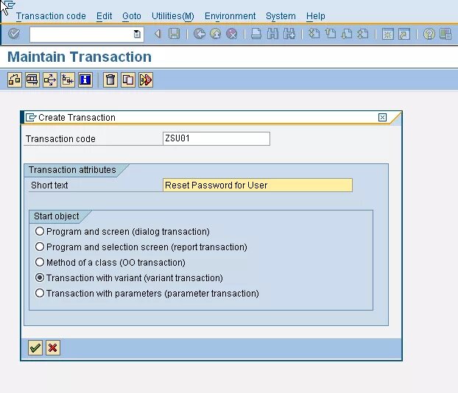Go to Previous Page icon

pyautogui.click(x=331, y=34)
